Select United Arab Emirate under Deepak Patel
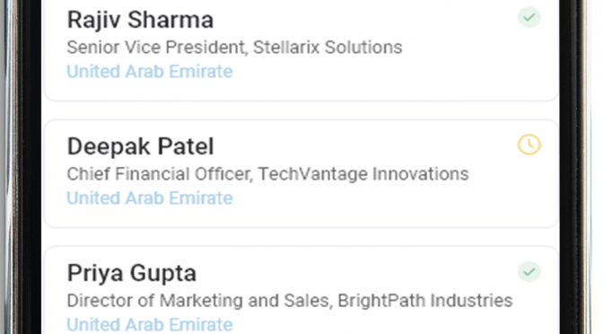The width and height of the screenshot is (603, 334). tap(150, 198)
